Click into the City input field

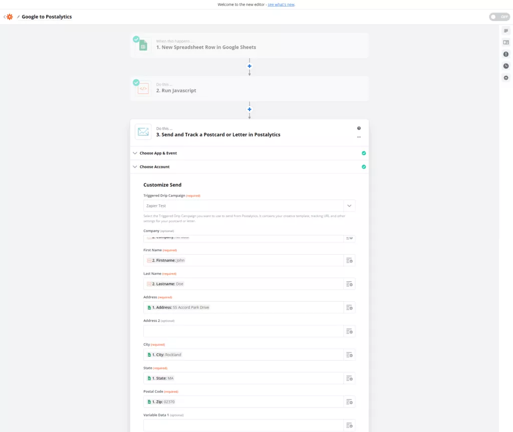243,355
